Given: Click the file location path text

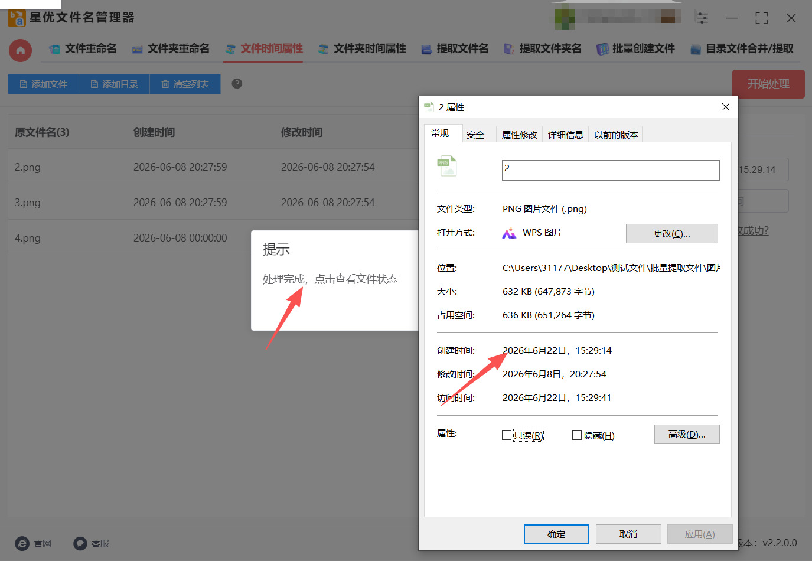Looking at the screenshot, I should pos(611,268).
